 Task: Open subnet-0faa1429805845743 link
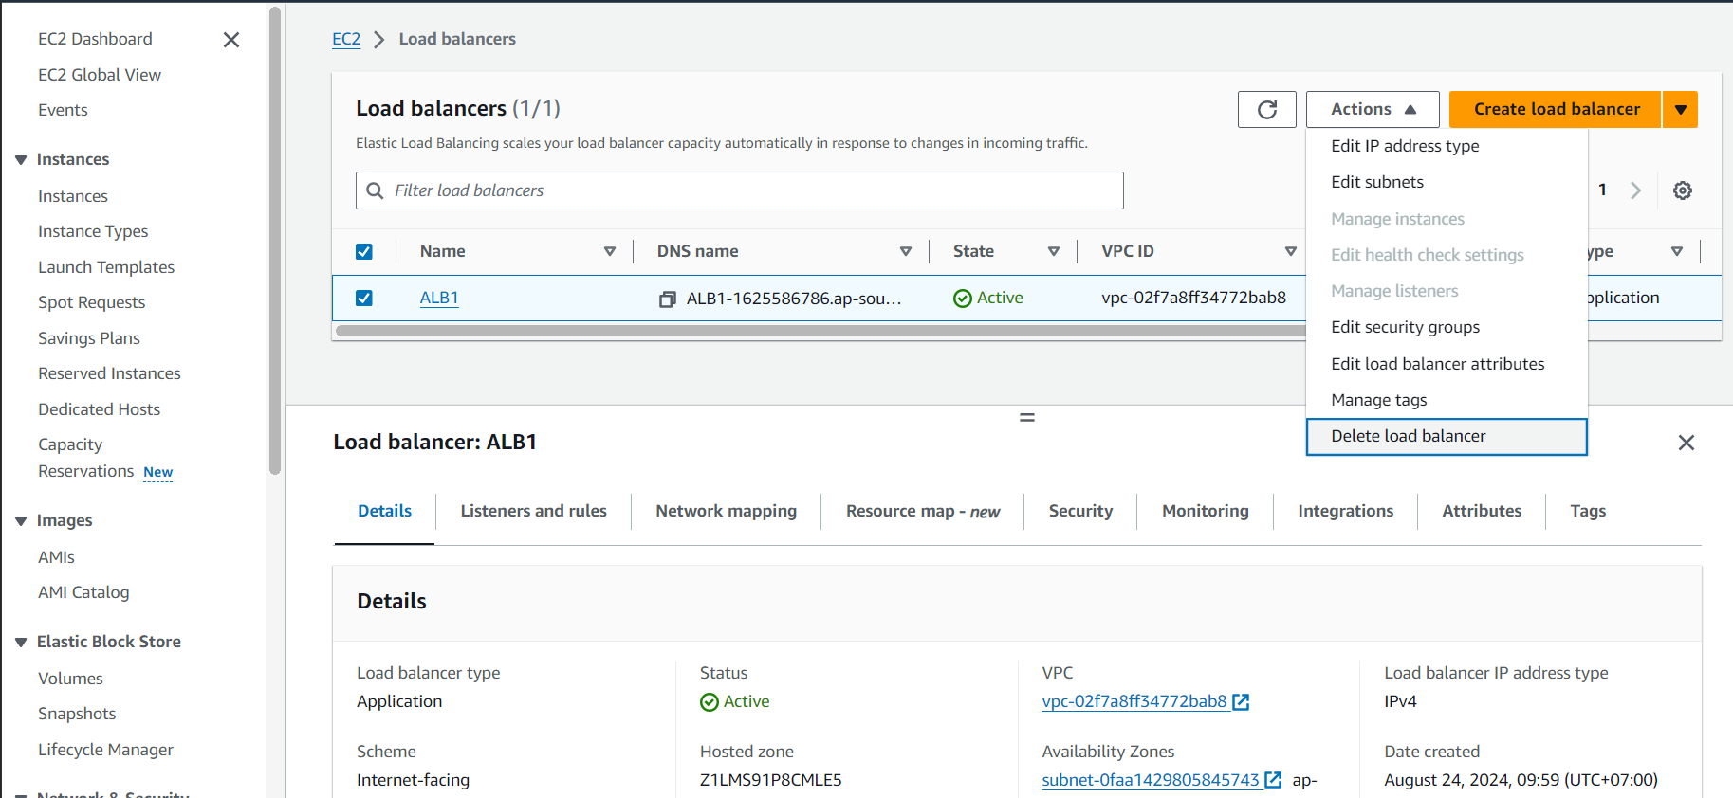(1151, 780)
